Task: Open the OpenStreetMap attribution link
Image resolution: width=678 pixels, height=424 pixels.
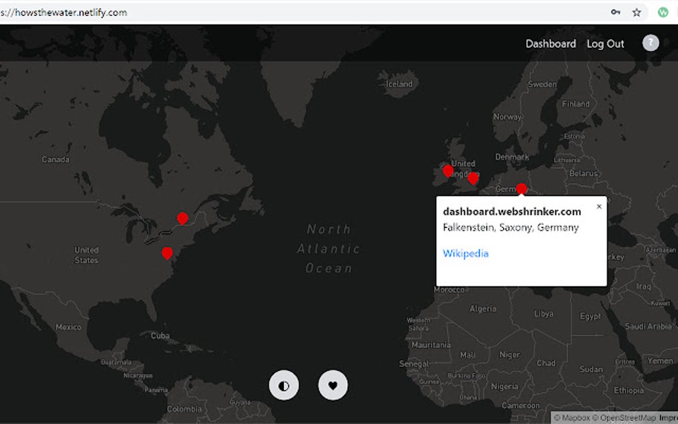Action: [625, 418]
